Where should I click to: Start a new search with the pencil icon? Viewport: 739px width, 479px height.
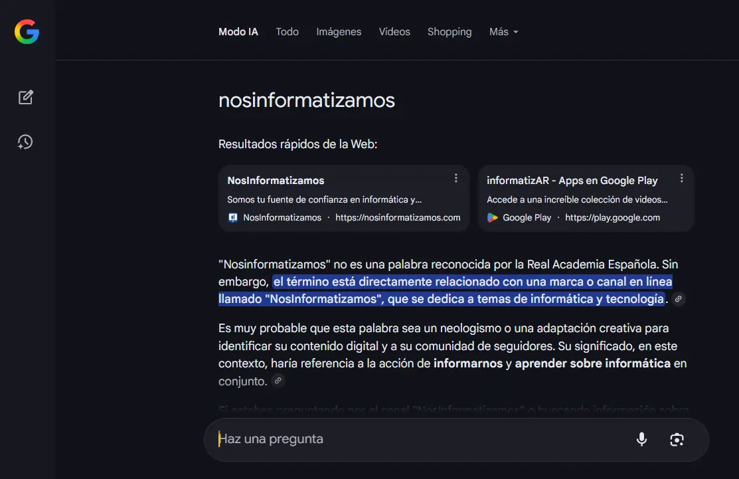tap(25, 97)
